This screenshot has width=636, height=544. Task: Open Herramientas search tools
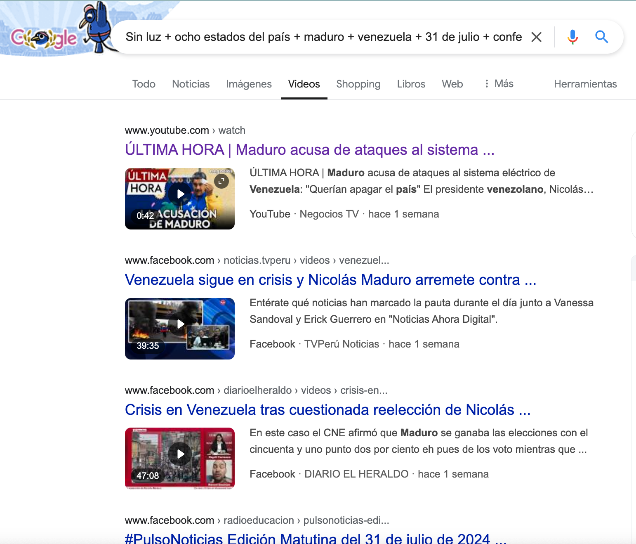tap(585, 84)
